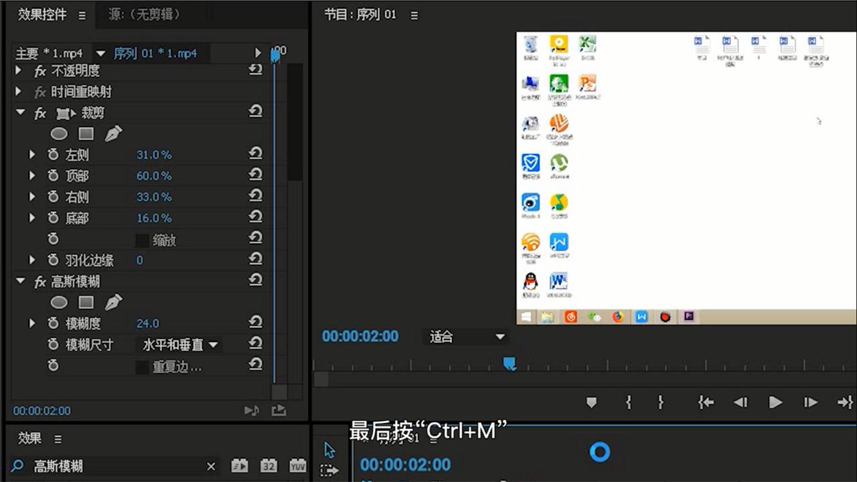Toggle the 裁剪 effect fx switch
This screenshot has width=857, height=482.
(40, 113)
